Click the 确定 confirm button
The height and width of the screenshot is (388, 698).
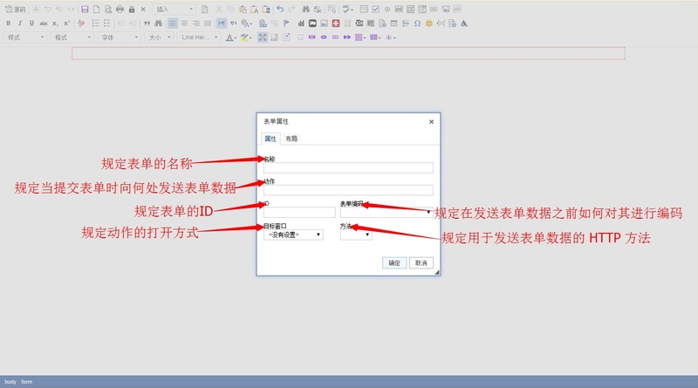coord(394,262)
